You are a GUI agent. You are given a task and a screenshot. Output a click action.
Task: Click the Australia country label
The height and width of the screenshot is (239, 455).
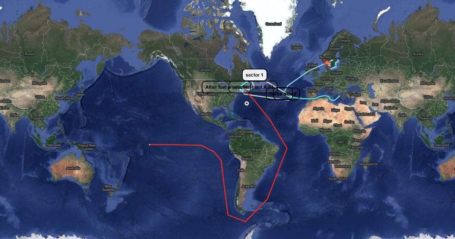pyautogui.click(x=73, y=168)
